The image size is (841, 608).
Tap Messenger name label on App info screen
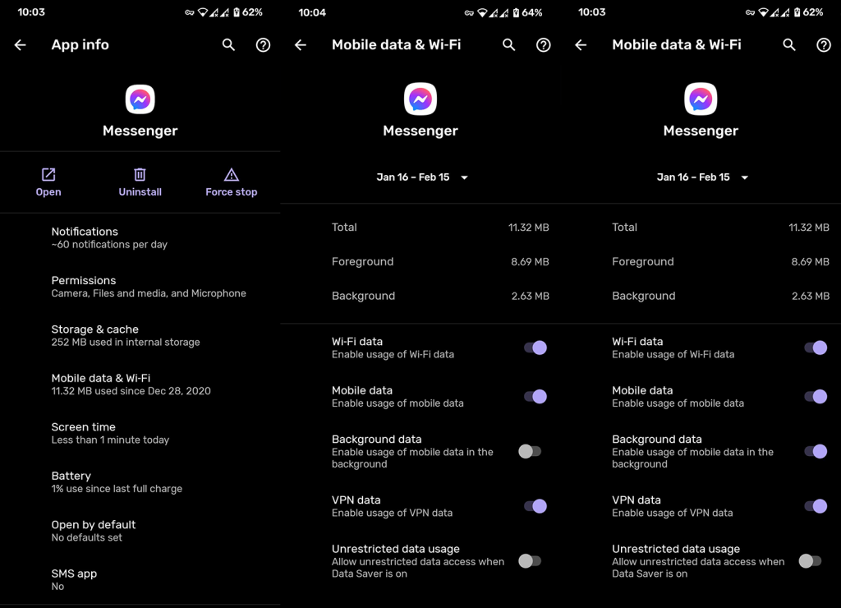[x=140, y=131]
